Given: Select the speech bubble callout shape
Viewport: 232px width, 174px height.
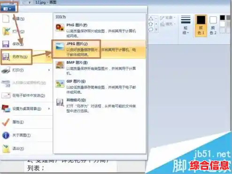Looking at the screenshot, I should pyautogui.click(x=151, y=30).
